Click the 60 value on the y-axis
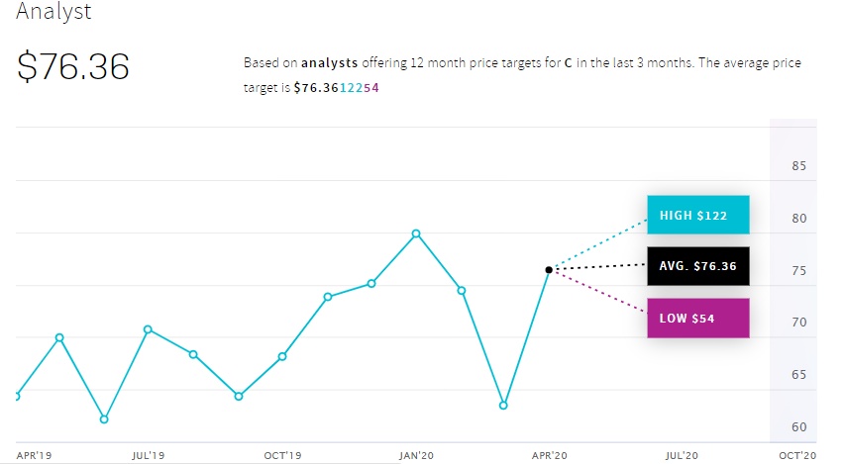The height and width of the screenshot is (464, 844). click(799, 427)
